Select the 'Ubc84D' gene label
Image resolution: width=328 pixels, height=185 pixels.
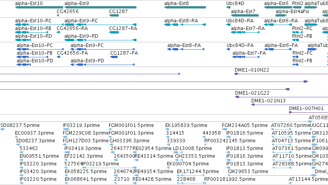[x=235, y=3]
